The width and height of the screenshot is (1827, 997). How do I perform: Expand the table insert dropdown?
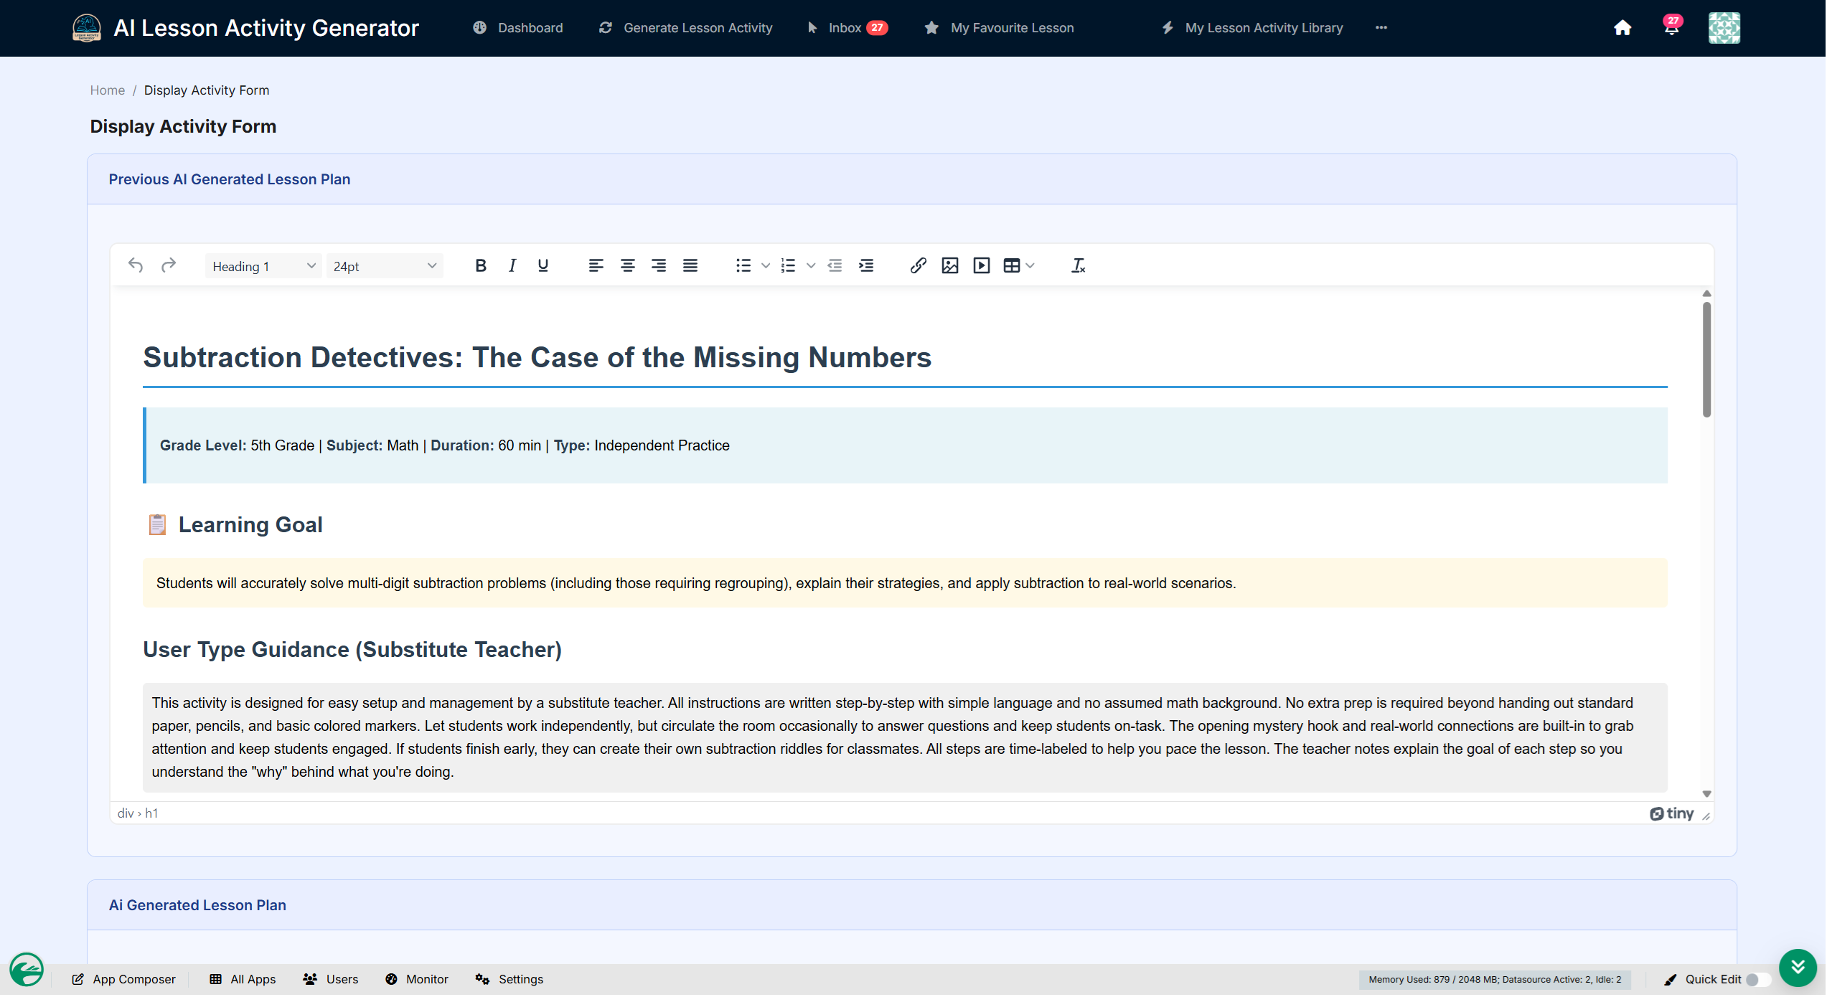(x=1030, y=266)
